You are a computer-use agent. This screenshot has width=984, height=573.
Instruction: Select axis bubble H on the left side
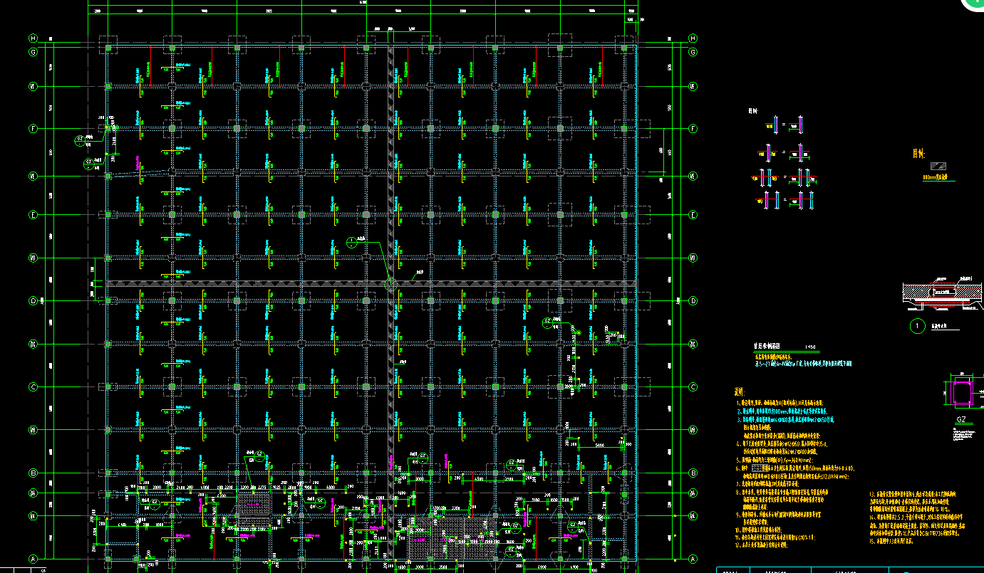click(33, 38)
